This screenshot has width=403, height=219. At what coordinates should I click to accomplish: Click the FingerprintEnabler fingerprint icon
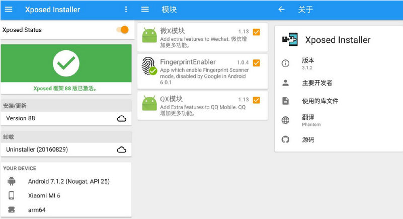[x=149, y=66]
